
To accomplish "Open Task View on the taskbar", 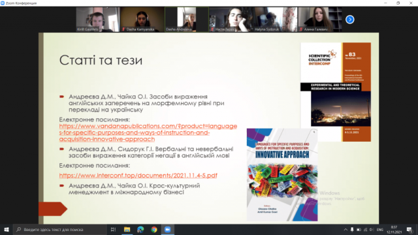I will pos(113,229).
